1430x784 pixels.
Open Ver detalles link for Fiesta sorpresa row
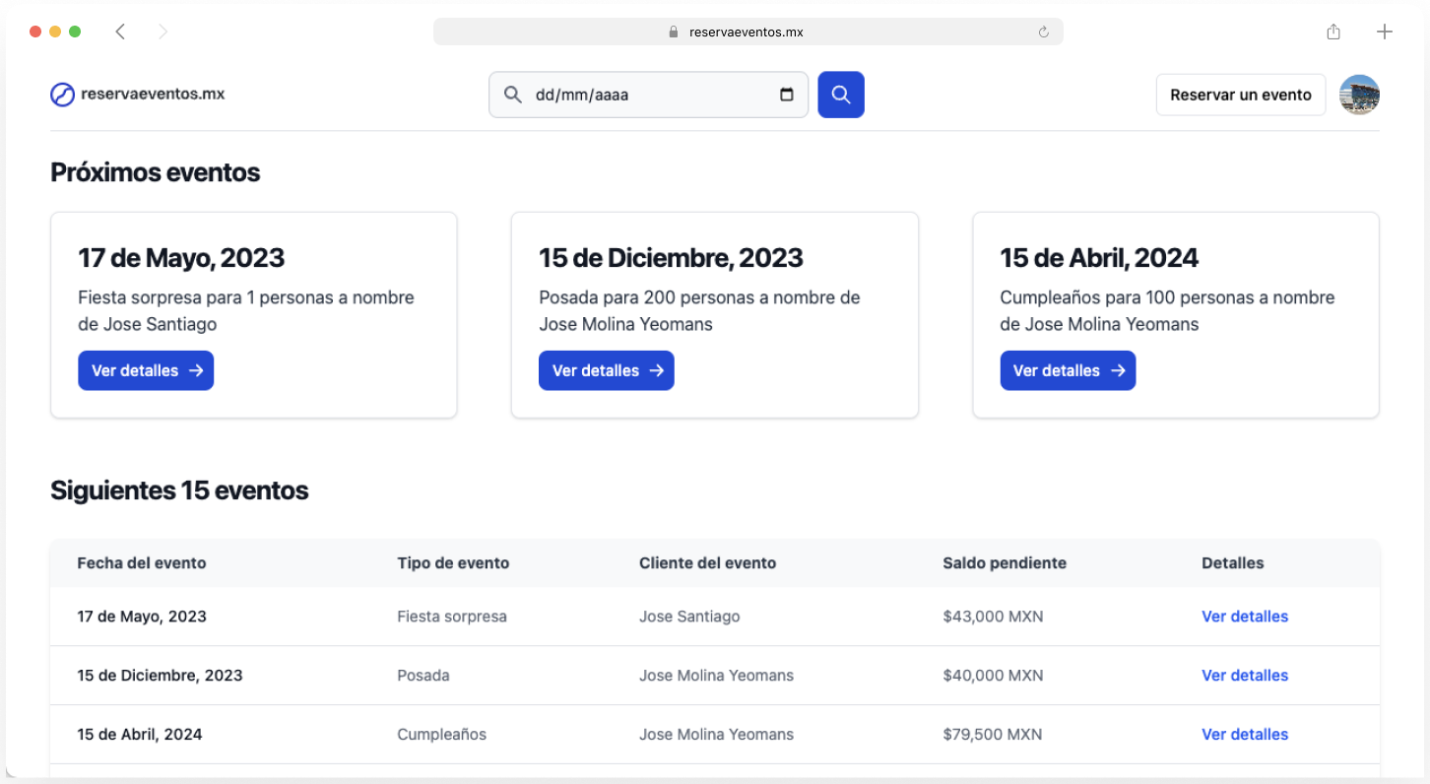1244,617
